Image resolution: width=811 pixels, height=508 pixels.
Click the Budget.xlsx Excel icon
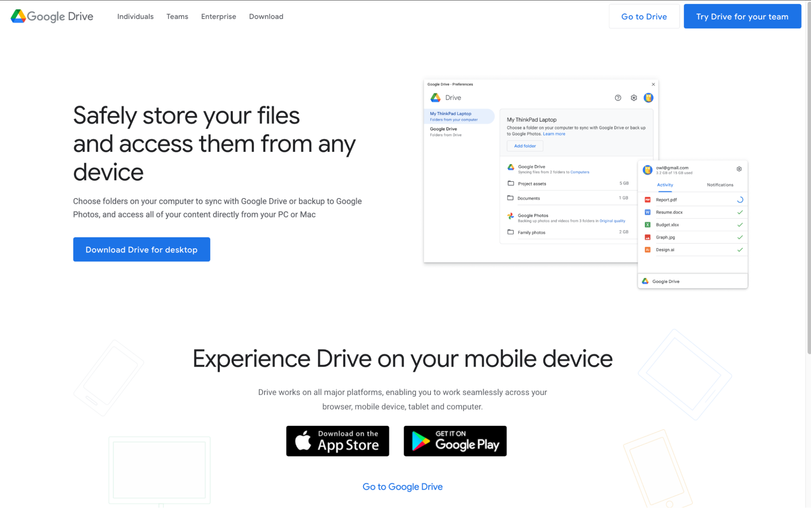click(x=648, y=225)
